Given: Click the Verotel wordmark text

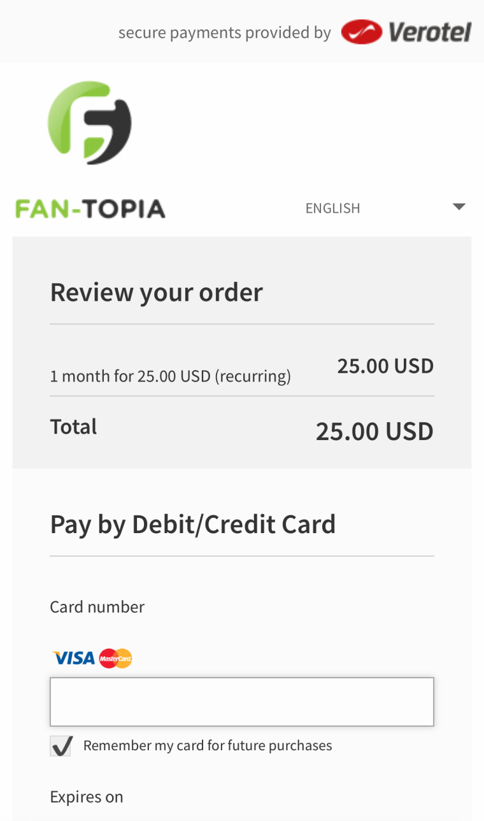Looking at the screenshot, I should coord(430,32).
